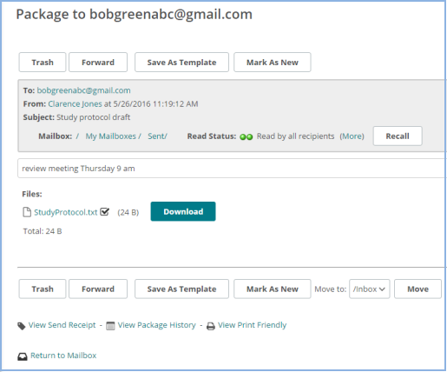
Task: Open the Sent/ mailbox link
Action: coord(157,136)
